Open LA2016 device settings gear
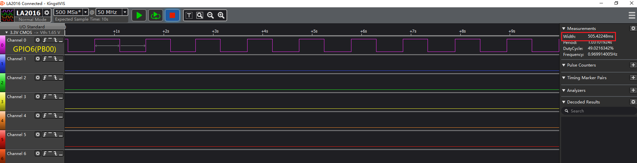Image resolution: width=637 pixels, height=163 pixels. 47,13
